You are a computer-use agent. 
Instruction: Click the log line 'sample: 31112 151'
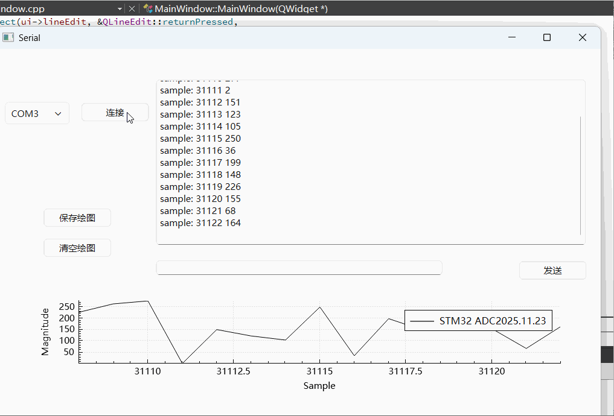coord(200,102)
